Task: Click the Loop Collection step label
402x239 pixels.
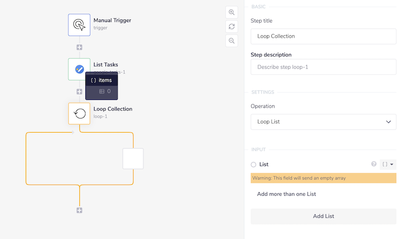Action: point(113,109)
